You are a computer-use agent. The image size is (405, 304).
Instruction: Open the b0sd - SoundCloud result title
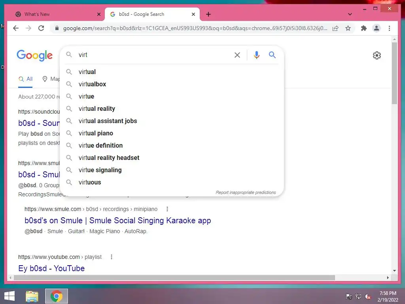click(39, 123)
